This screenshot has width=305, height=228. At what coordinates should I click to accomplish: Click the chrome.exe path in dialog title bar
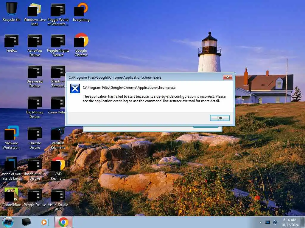point(115,77)
